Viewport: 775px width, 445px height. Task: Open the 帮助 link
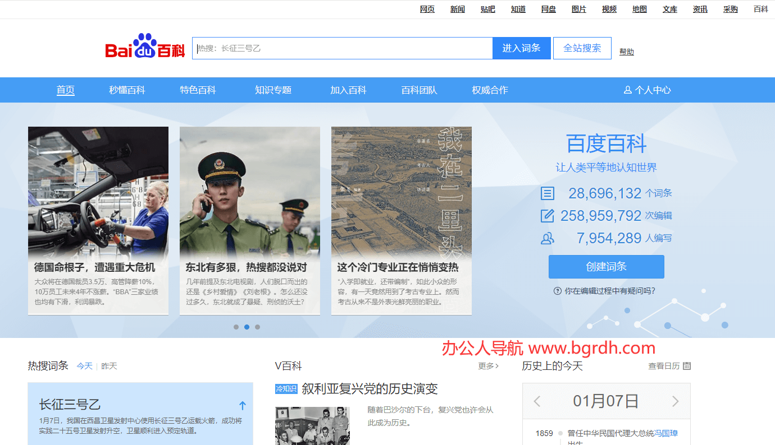(627, 51)
